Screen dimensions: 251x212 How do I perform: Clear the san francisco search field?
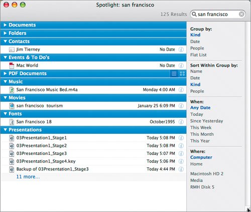[x=241, y=14]
